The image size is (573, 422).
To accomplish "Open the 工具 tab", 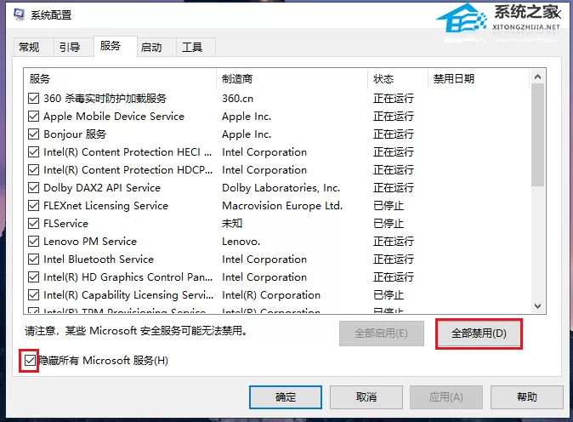I will 192,47.
